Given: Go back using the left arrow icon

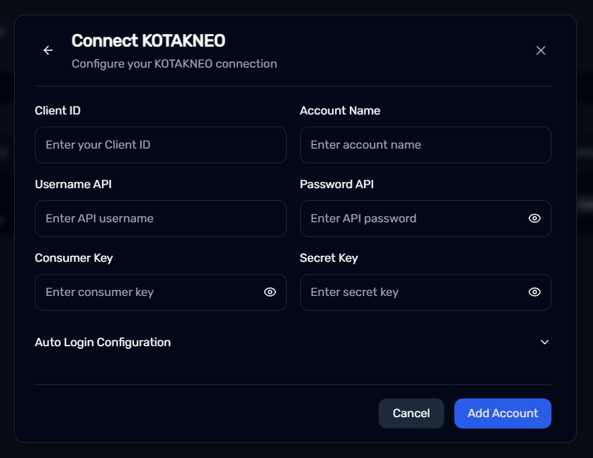Looking at the screenshot, I should point(48,50).
